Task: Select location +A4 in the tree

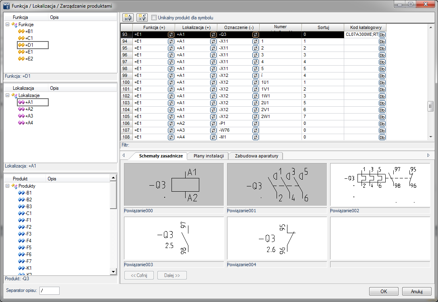Action: (x=29, y=123)
